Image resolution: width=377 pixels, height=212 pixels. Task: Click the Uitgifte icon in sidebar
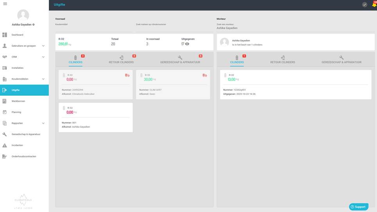point(5,90)
